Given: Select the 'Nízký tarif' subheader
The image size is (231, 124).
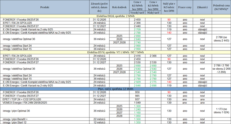Looking at the screenshot, I should click(153, 13).
